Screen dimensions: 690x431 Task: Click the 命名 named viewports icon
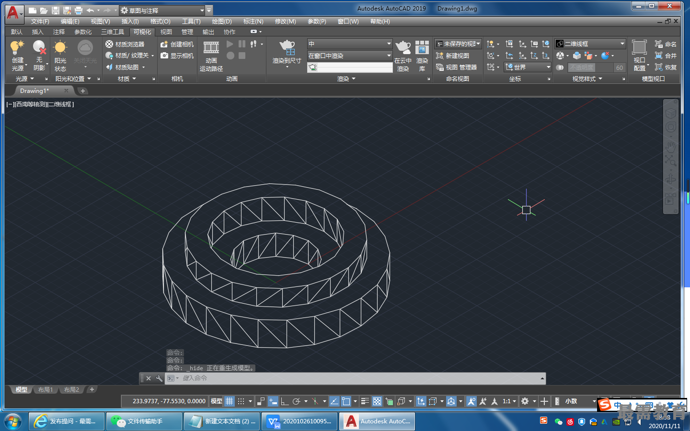[666, 44]
